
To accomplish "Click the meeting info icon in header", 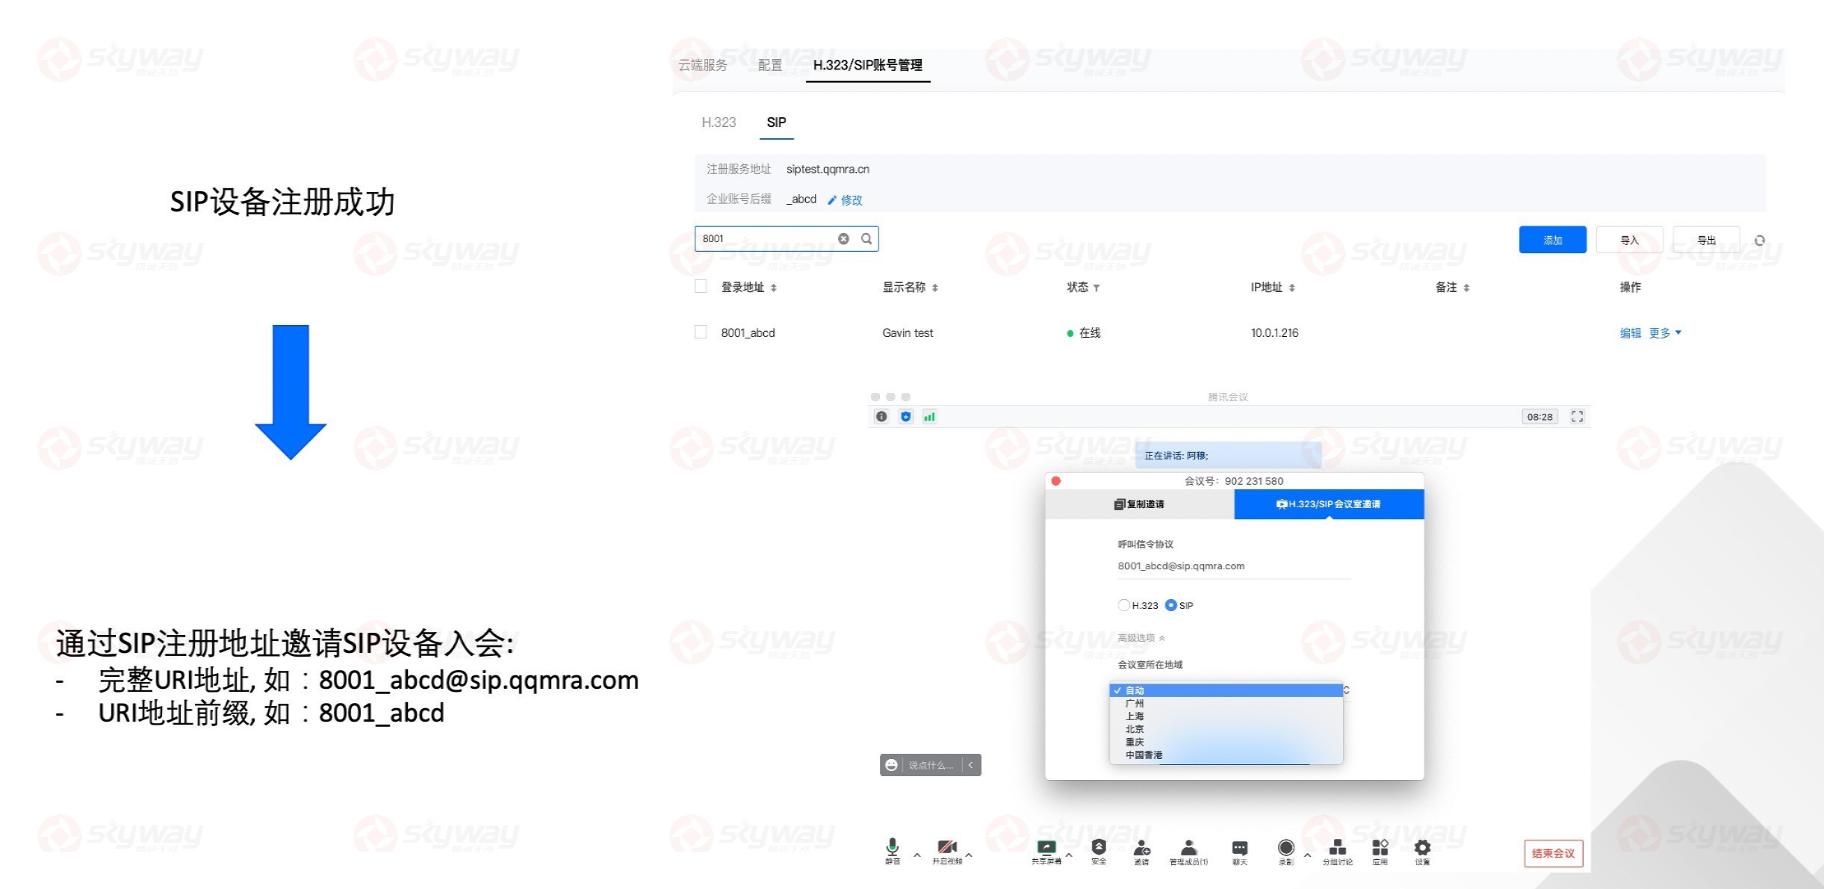I will click(881, 417).
